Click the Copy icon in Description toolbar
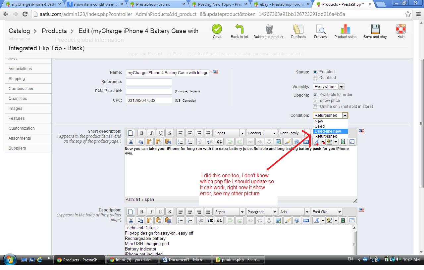 (x=140, y=220)
